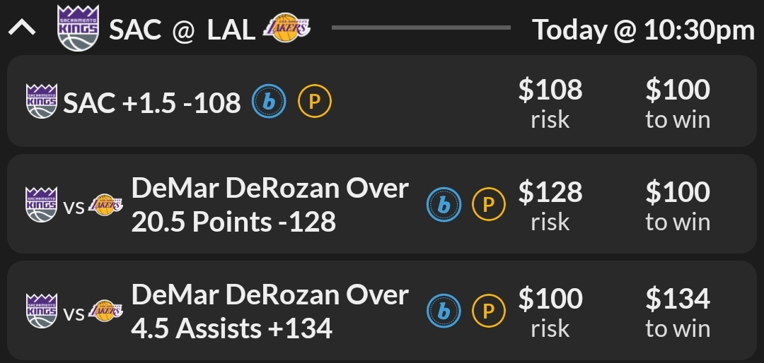
Task: Click the SAC @ LAL matchup title
Action: tap(182, 30)
